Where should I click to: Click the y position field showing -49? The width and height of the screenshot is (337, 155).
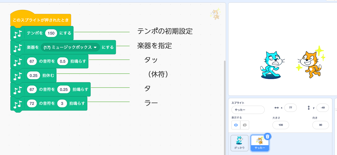click(322, 108)
